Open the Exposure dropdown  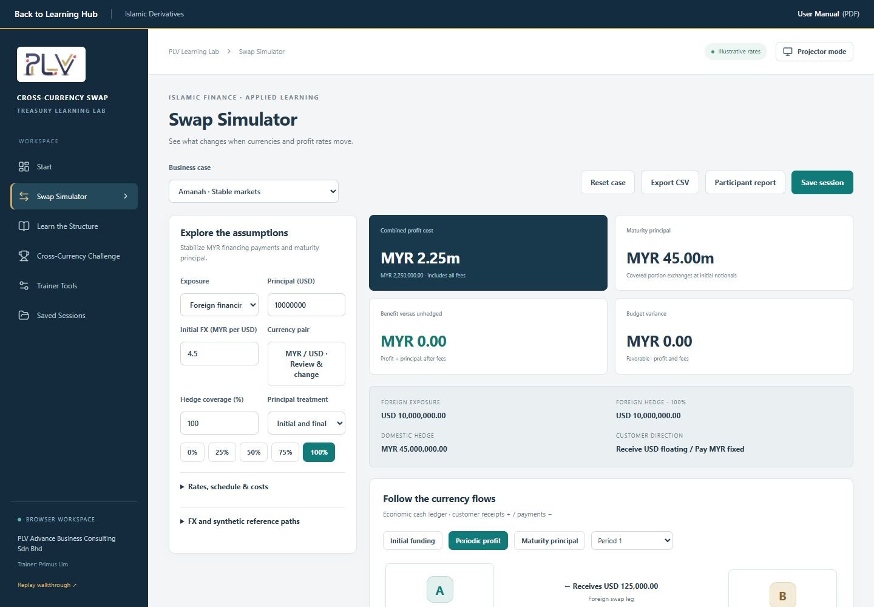click(x=219, y=305)
